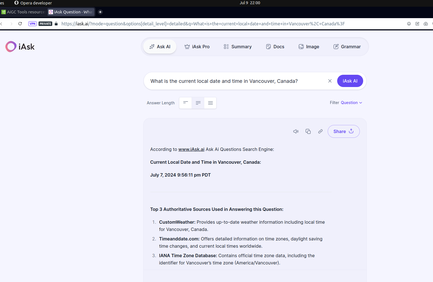Share the answer
The height and width of the screenshot is (282, 433).
344,131
